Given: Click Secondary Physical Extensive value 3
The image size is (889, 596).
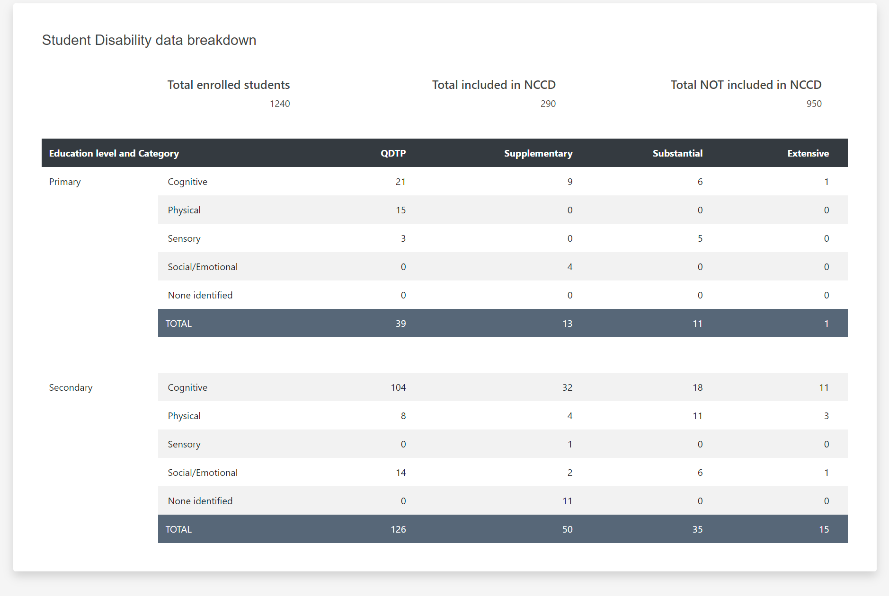Looking at the screenshot, I should click(x=827, y=416).
